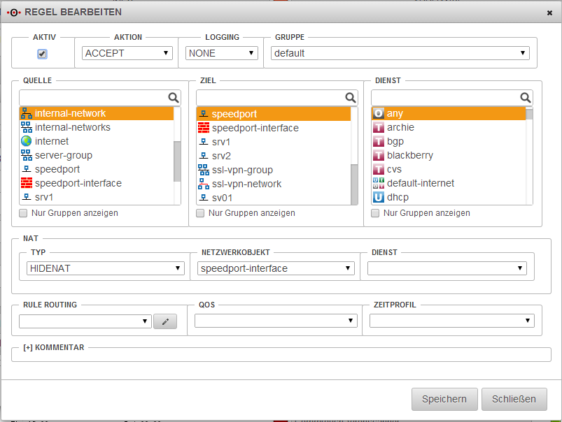Select speedport-interface firewall icon in Quelle list
This screenshot has width=562, height=422.
point(27,183)
